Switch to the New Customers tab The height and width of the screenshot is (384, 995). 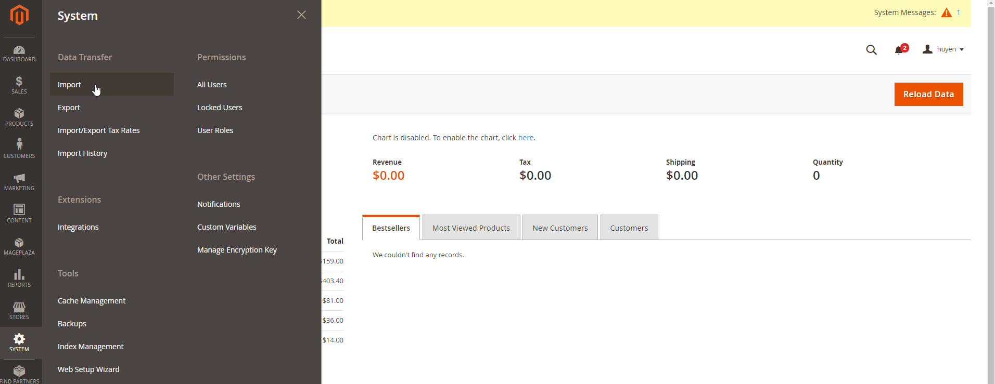[560, 228]
